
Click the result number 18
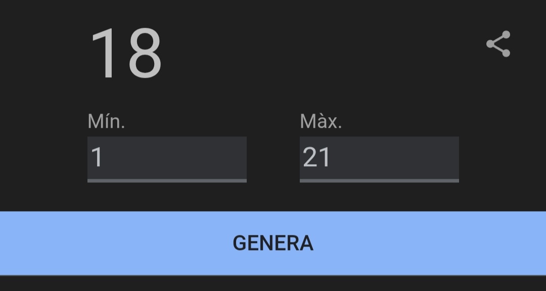tap(126, 54)
